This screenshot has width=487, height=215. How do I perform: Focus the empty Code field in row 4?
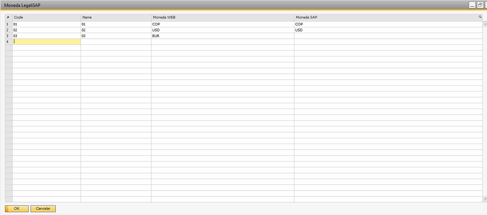tap(46, 41)
